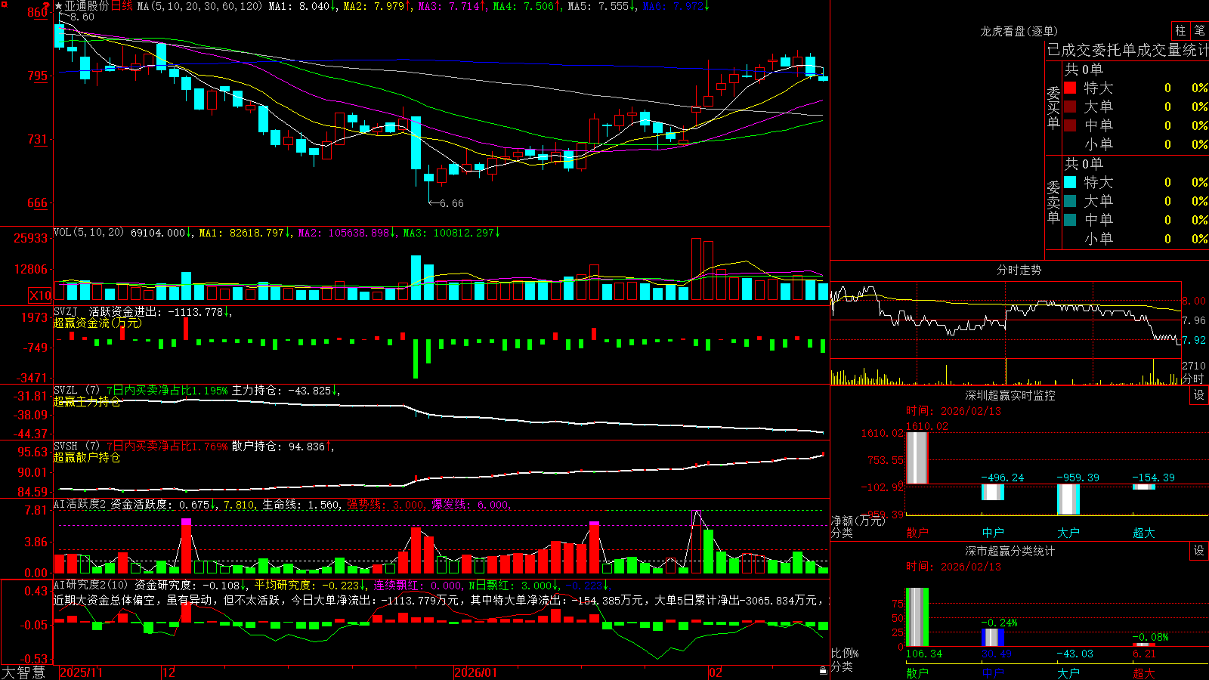Click the -496.24 中户 net amount bar
This screenshot has height=680, width=1209.
992,492
